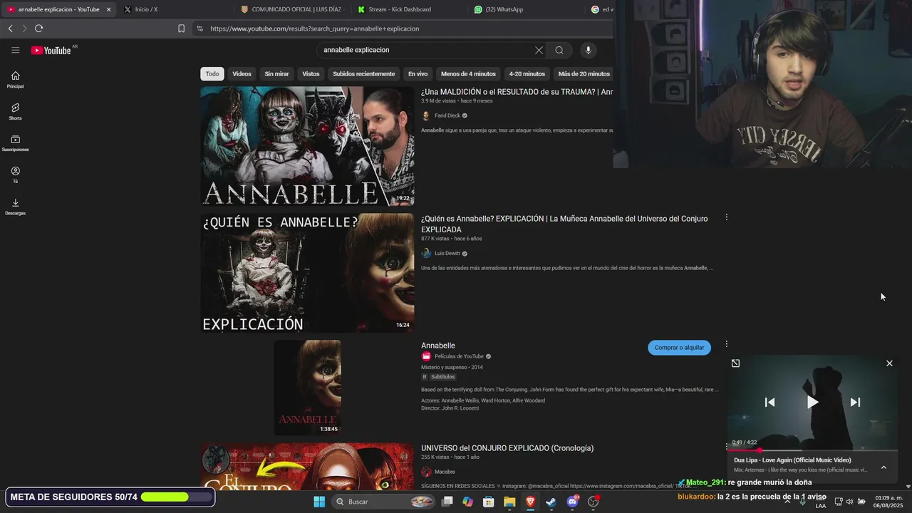
Task: Filter by Más de 20 minutos
Action: coord(584,74)
